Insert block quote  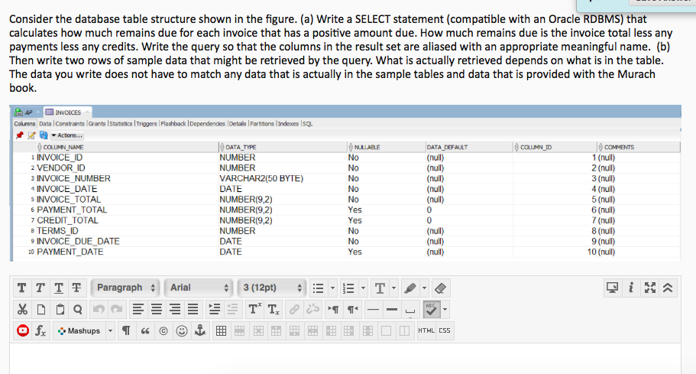click(145, 330)
